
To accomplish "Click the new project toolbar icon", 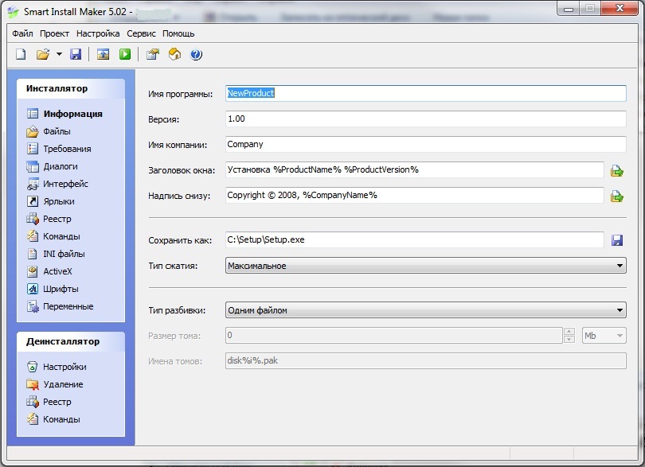I will point(21,54).
